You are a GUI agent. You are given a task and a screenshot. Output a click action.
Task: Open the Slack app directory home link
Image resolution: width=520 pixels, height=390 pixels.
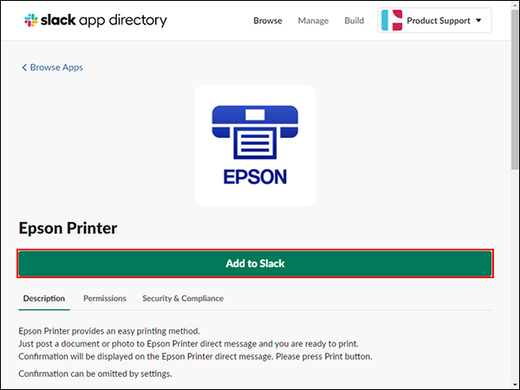click(x=95, y=20)
